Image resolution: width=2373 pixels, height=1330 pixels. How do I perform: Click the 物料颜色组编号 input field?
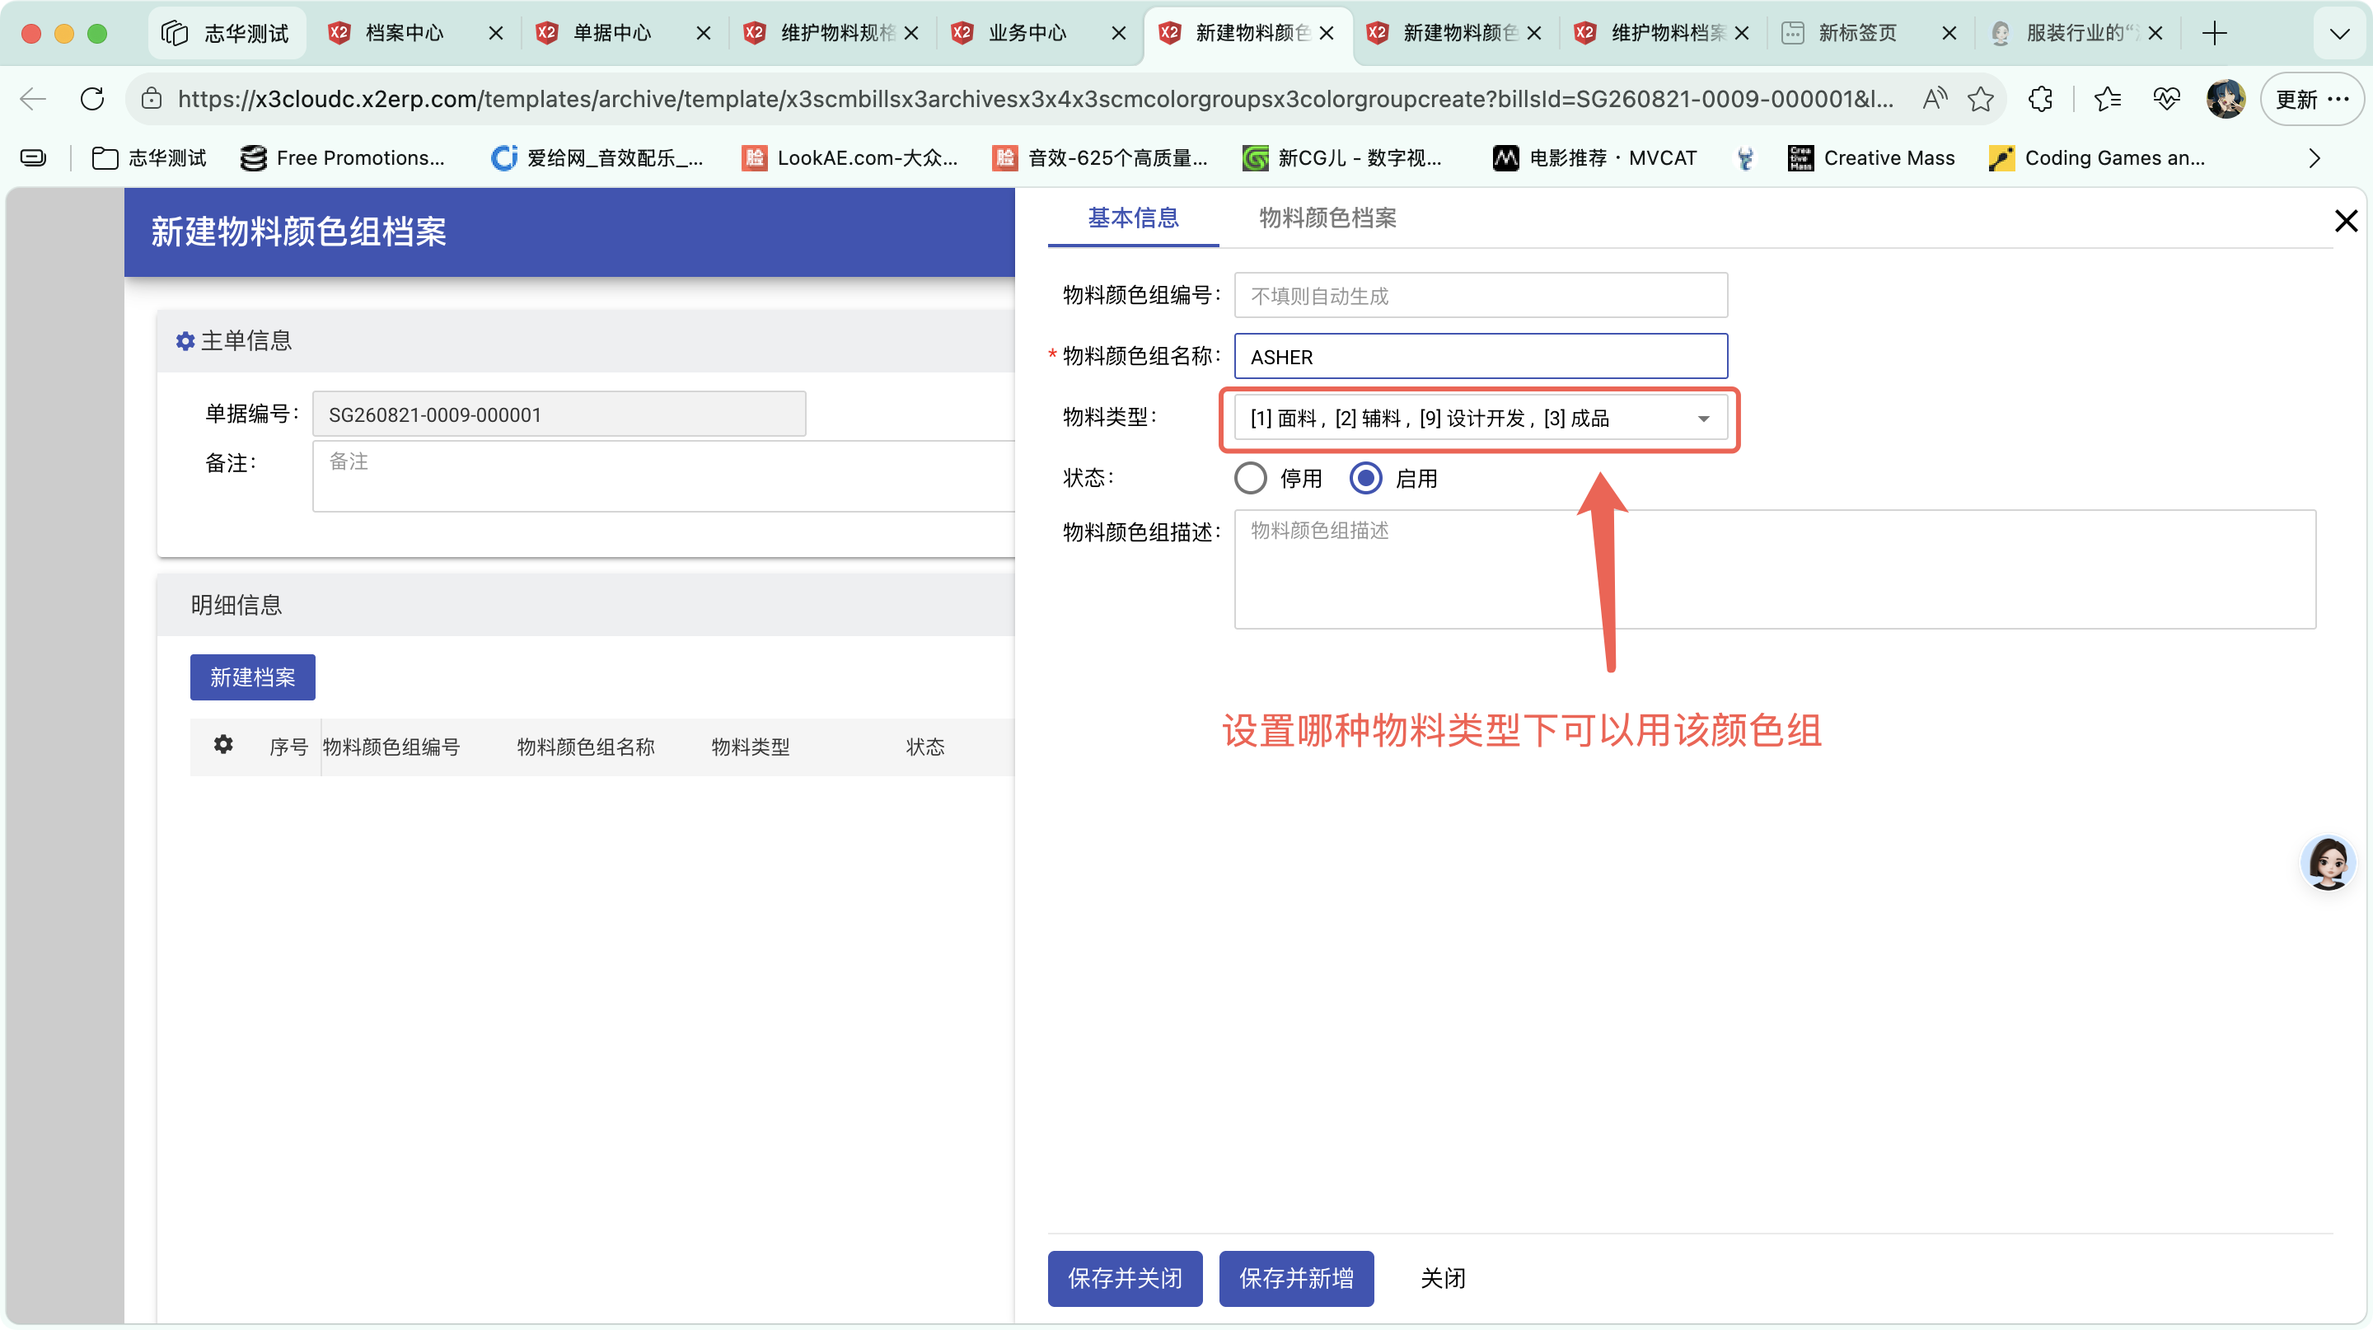pos(1481,296)
